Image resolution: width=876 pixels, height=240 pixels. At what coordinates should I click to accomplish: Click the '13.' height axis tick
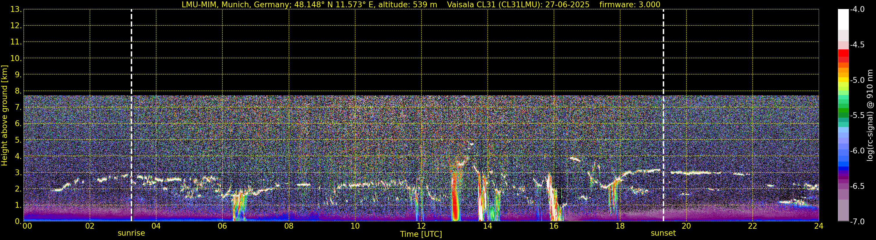tap(16, 10)
